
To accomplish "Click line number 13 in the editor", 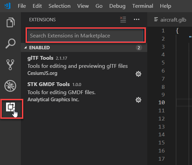I will tap(161, 127).
